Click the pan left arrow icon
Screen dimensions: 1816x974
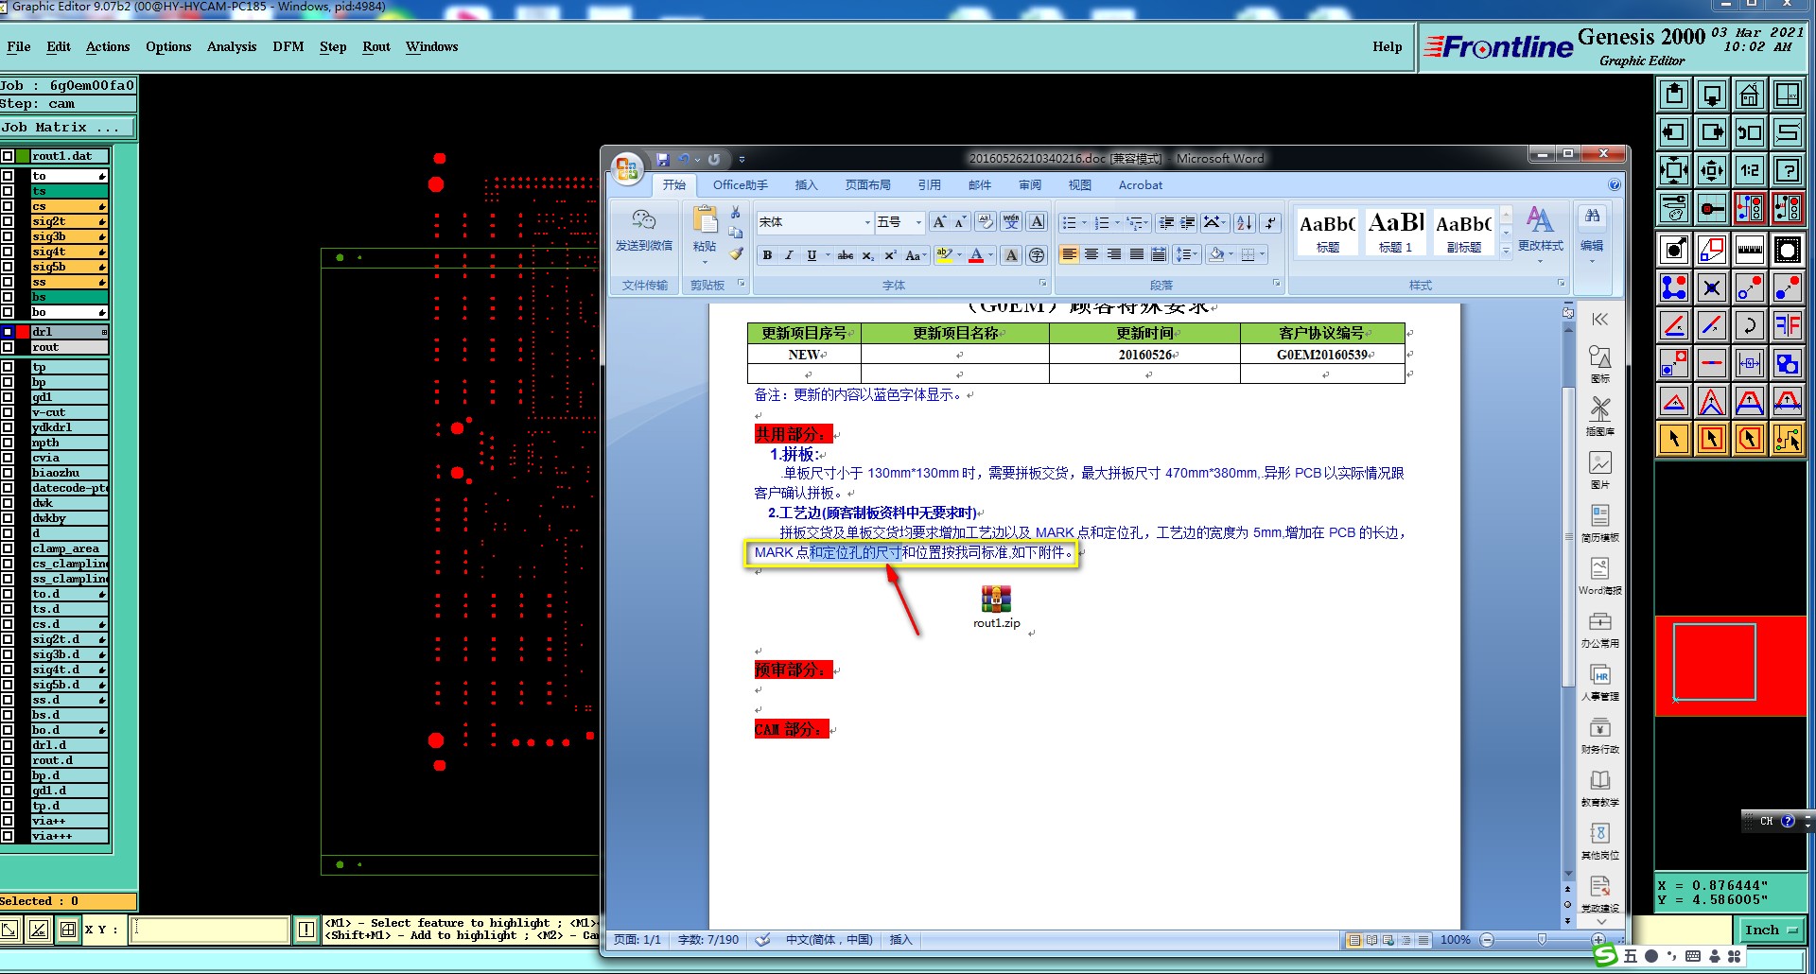(x=1673, y=132)
